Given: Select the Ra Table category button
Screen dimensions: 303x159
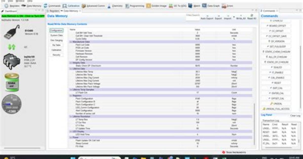Looking at the screenshot, I should coord(56,45).
